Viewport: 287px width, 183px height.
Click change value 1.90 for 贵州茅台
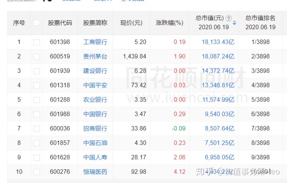pos(179,56)
